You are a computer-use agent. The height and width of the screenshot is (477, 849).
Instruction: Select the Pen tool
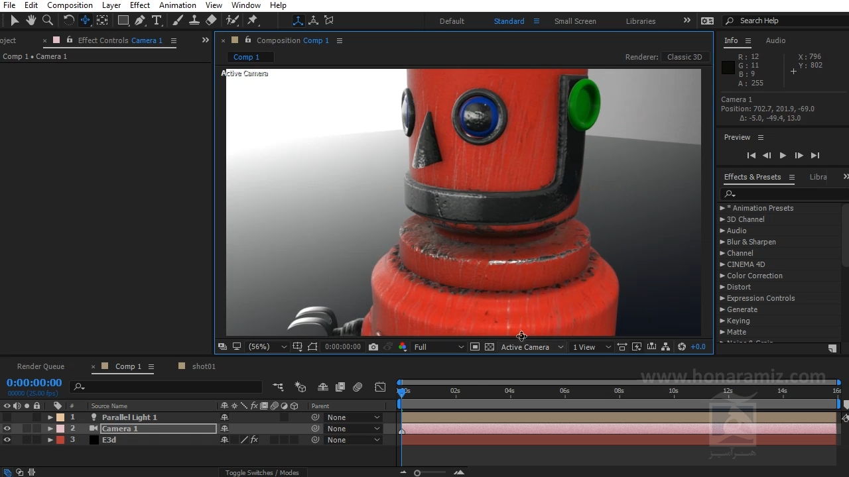140,21
